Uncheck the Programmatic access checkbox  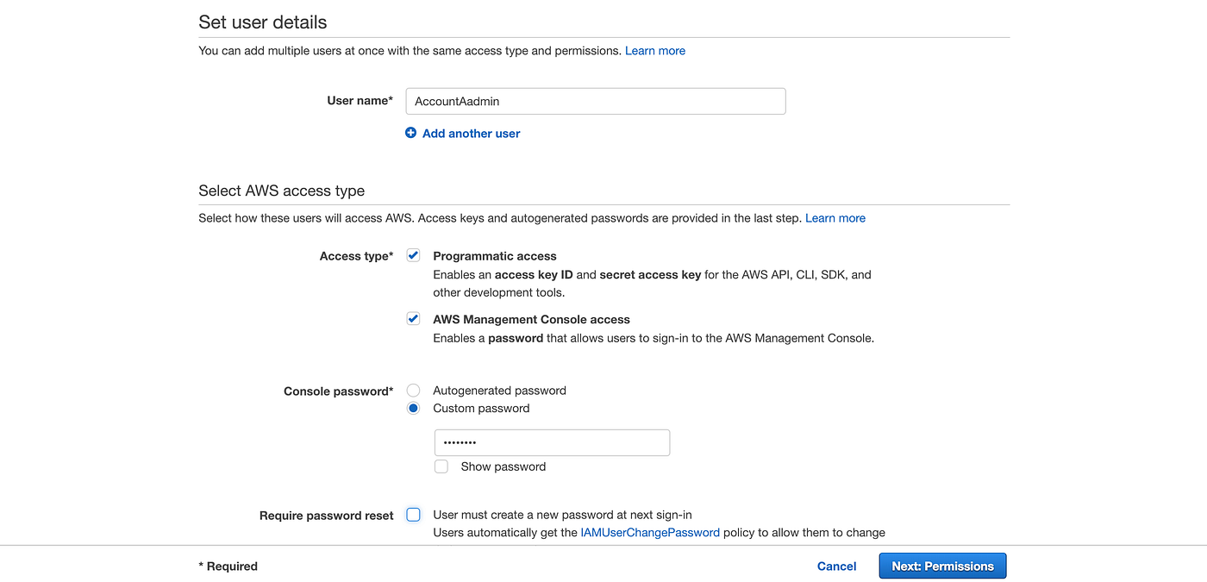click(x=413, y=254)
